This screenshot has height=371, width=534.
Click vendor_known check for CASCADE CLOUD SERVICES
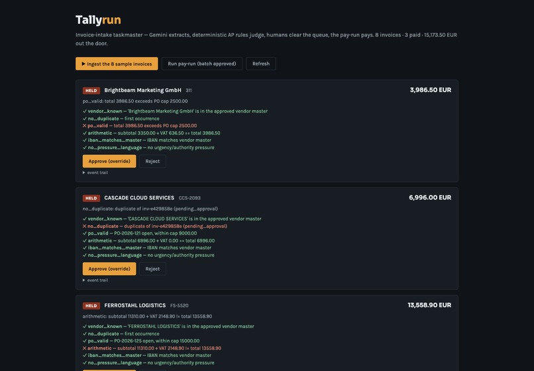[x=172, y=219]
